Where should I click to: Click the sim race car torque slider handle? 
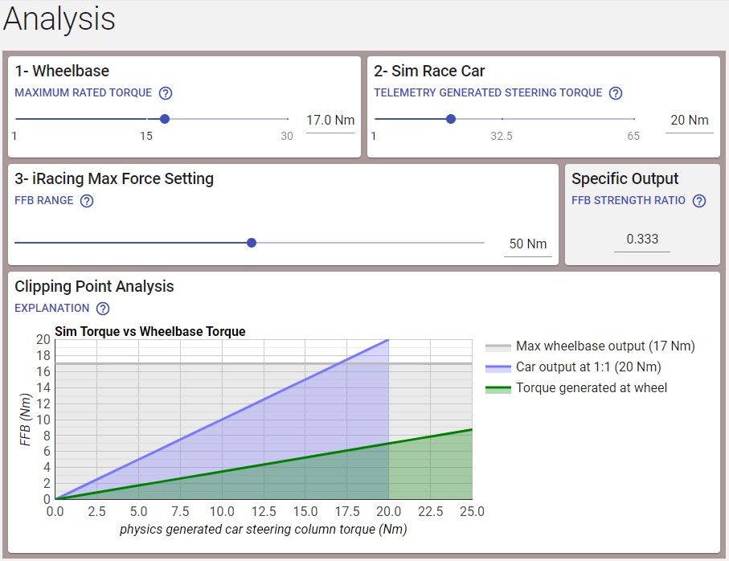451,119
